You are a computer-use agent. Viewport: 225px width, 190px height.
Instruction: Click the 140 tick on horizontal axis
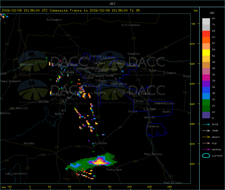tap(169, 187)
